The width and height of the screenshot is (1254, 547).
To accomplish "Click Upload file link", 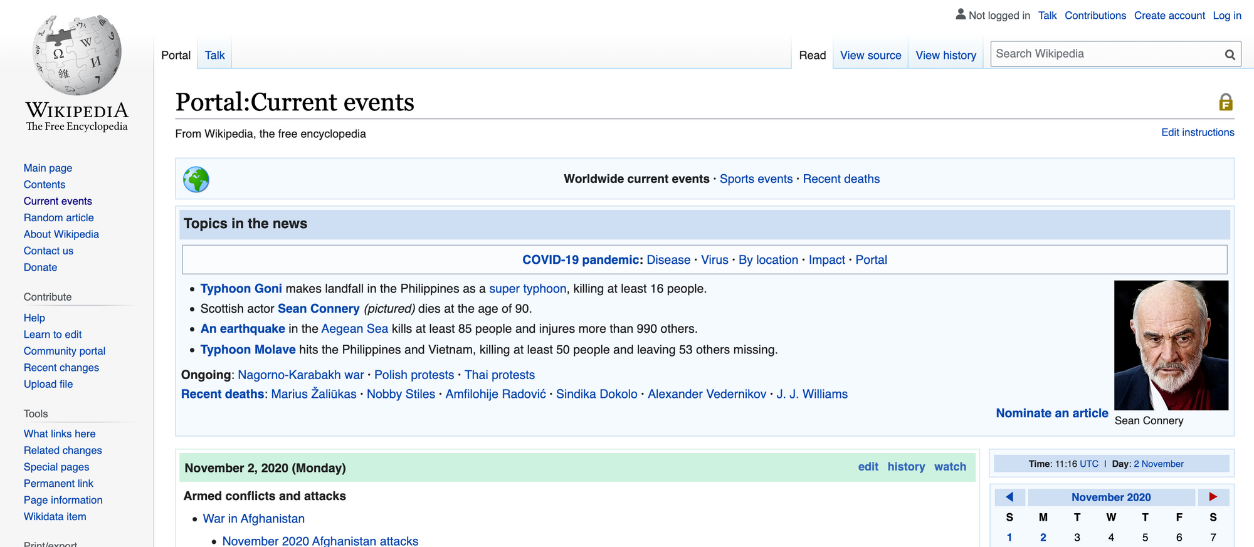I will click(x=48, y=384).
